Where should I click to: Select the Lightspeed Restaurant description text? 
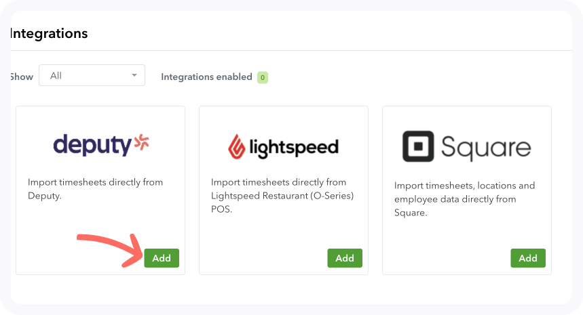(282, 196)
